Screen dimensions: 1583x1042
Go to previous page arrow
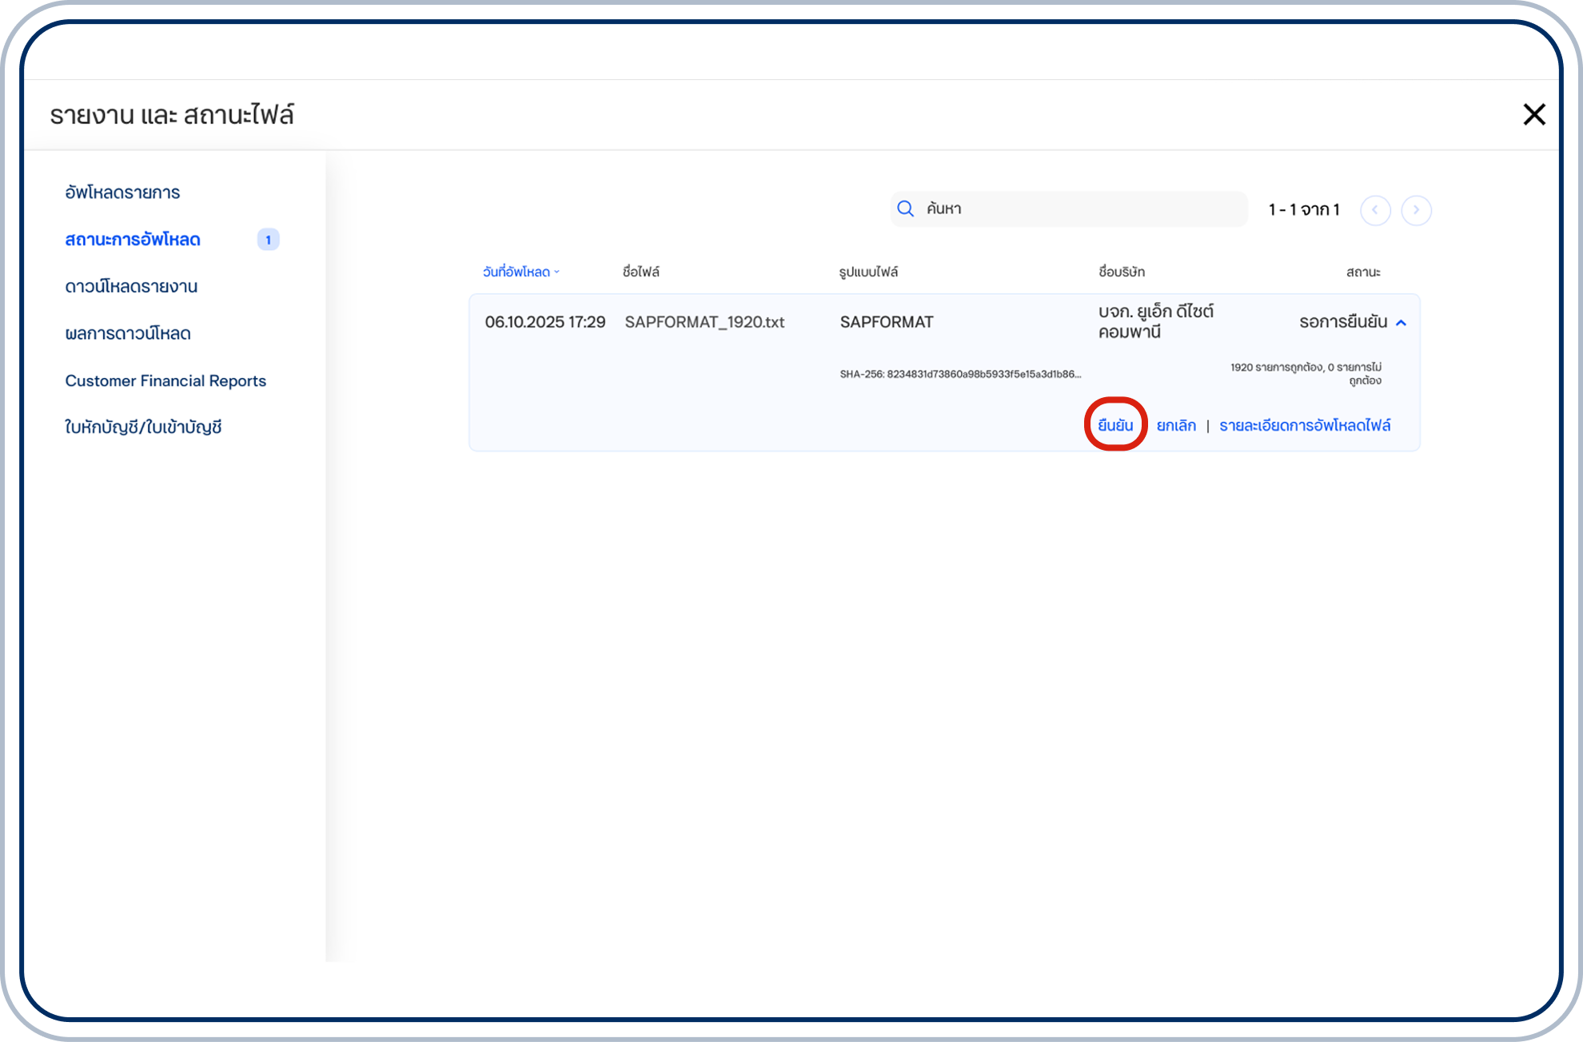(1375, 210)
